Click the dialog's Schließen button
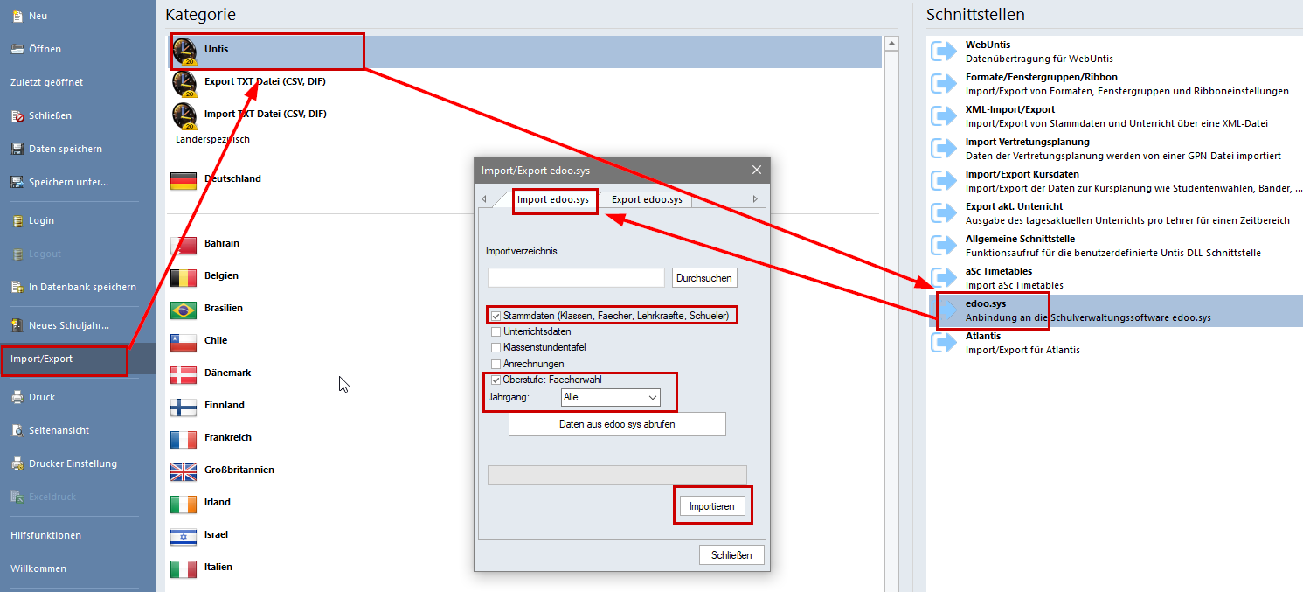The height and width of the screenshot is (592, 1303). (x=731, y=554)
